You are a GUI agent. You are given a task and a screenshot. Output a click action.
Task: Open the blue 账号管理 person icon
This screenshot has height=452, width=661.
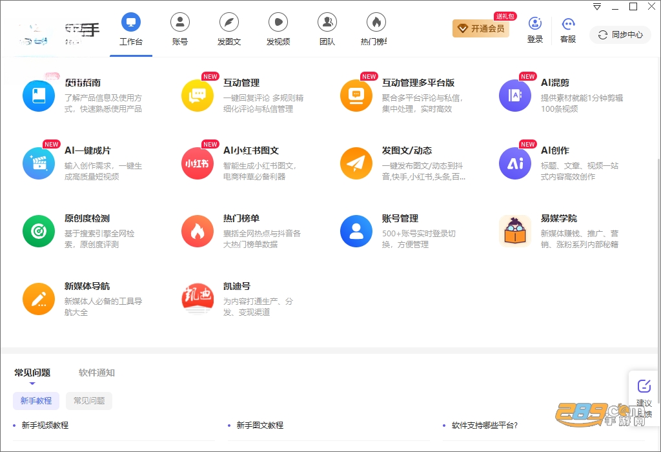(356, 231)
